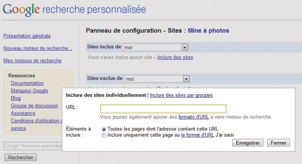Click the Rechercher button
The height and width of the screenshot is (164, 302).
click(21, 157)
